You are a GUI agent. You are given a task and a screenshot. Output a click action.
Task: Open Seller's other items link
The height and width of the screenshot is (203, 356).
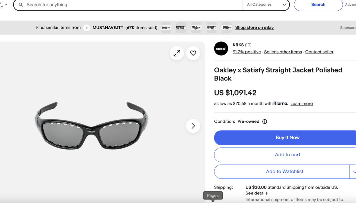[x=283, y=52]
